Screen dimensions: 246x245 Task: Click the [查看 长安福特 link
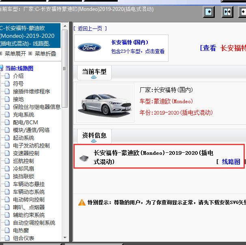pos(223,48)
